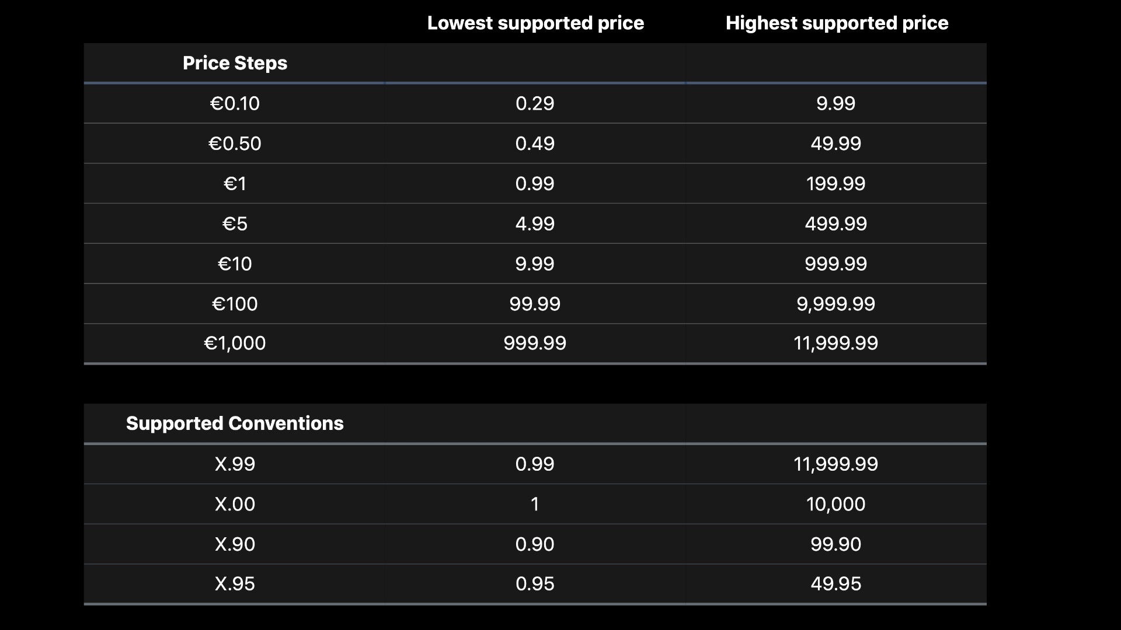Click the 10,000 highest price value
Viewport: 1121px width, 630px height.
835,504
